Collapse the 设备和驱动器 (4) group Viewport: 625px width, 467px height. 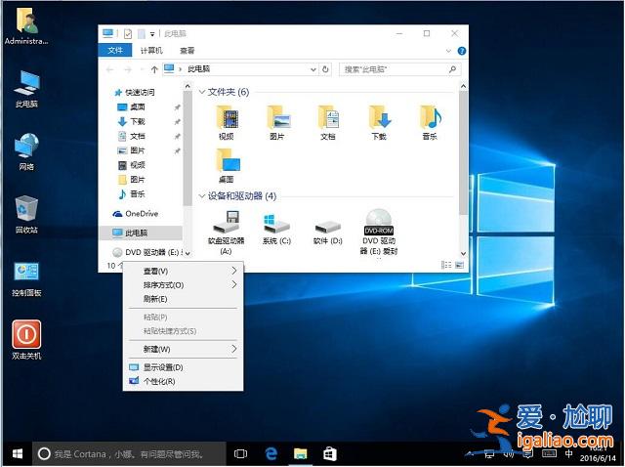click(x=203, y=196)
